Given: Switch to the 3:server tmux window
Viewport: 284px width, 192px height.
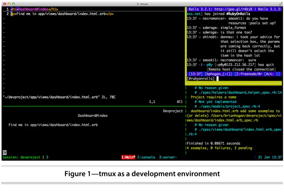Looking at the screenshot, I should tap(168, 157).
